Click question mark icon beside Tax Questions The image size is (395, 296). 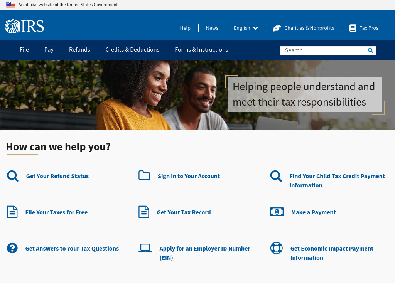(x=12, y=248)
